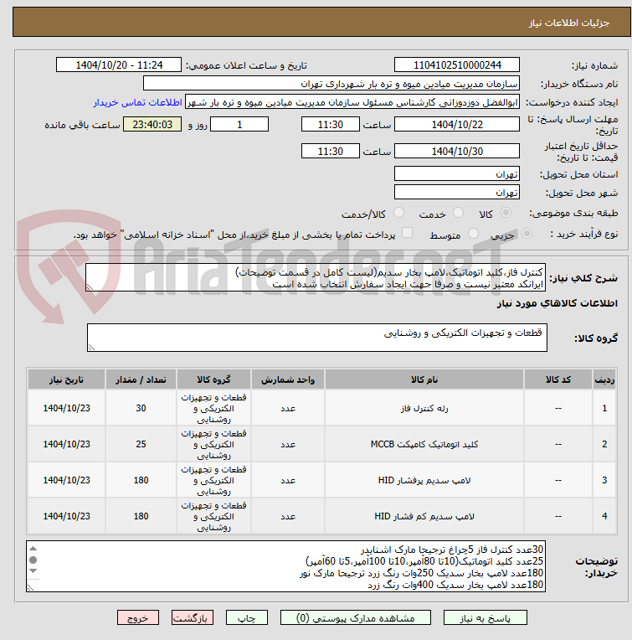Select the خدمت radio button

tap(458, 213)
